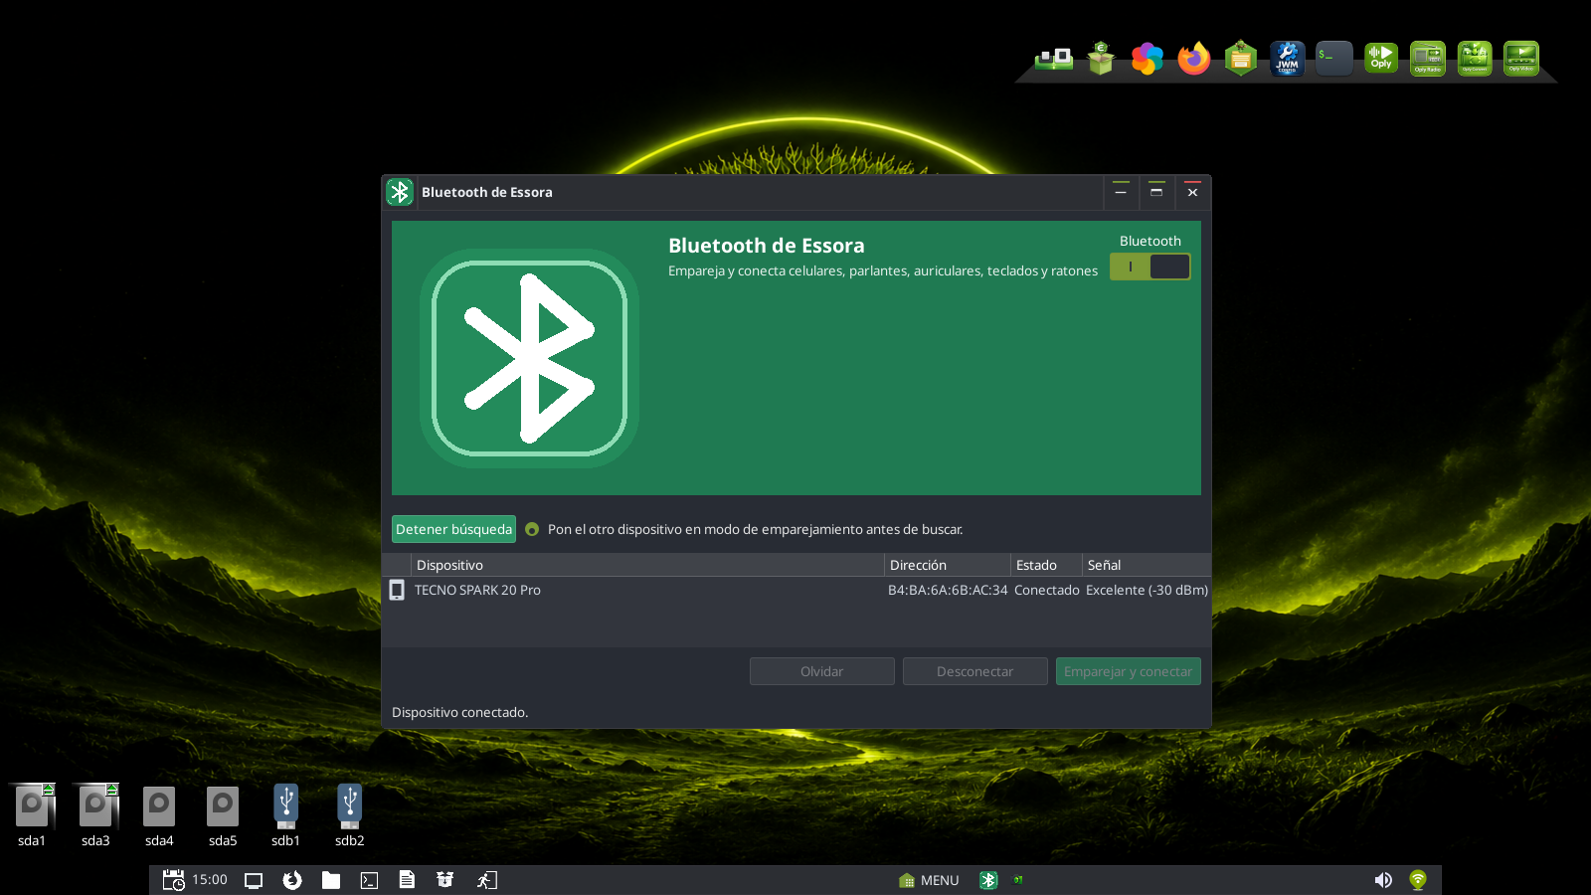Image resolution: width=1591 pixels, height=895 pixels.
Task: Click the green search status indicator
Action: click(532, 529)
